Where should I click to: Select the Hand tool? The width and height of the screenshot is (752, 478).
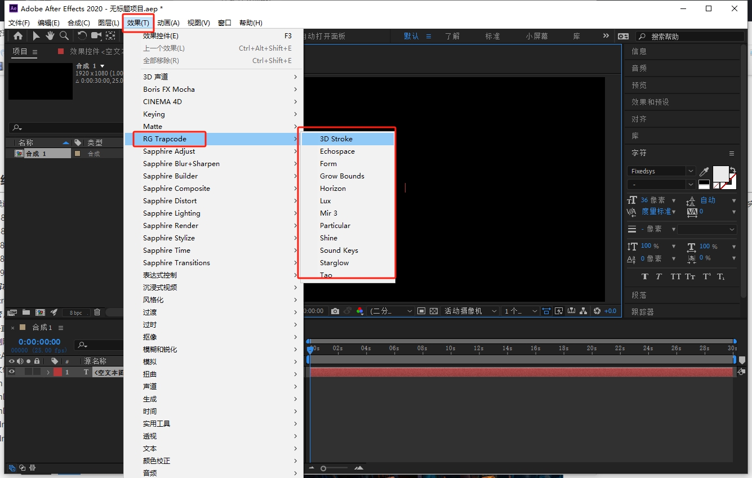pyautogui.click(x=50, y=35)
